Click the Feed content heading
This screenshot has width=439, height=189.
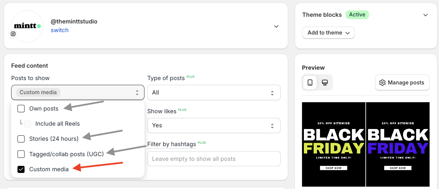coord(30,66)
